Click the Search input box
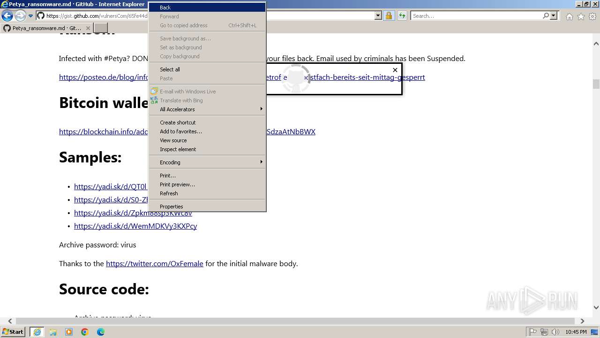The image size is (600, 338). [x=476, y=16]
